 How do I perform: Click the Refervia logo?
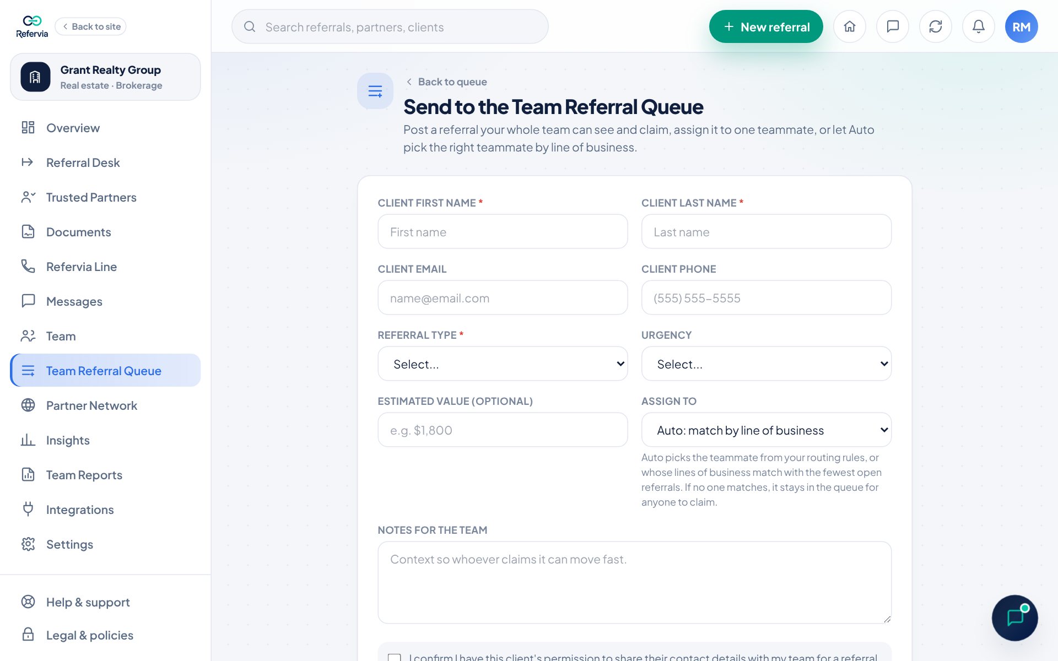click(x=32, y=26)
